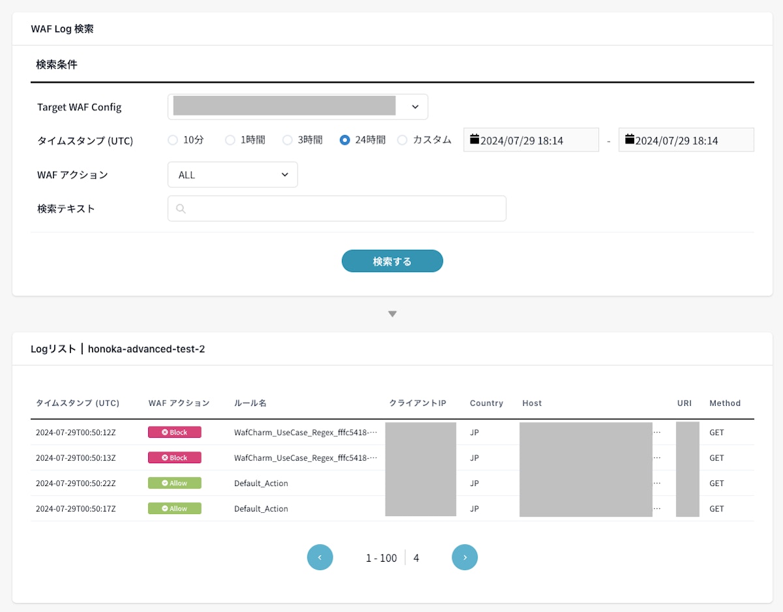Open the Default_Action rule at 00:50:17Z
This screenshot has height=612, width=783.
tap(261, 509)
